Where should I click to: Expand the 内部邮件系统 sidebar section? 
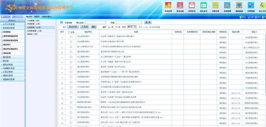[12, 68]
